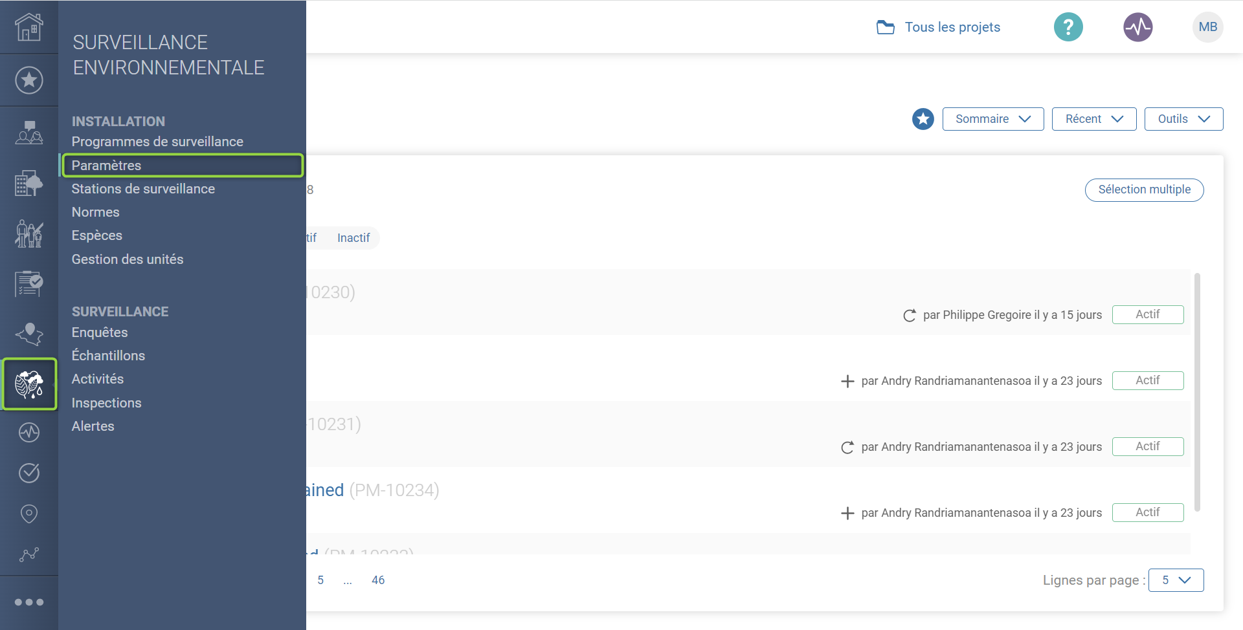Open the location pin sidebar icon
This screenshot has width=1243, height=630.
pos(29,514)
